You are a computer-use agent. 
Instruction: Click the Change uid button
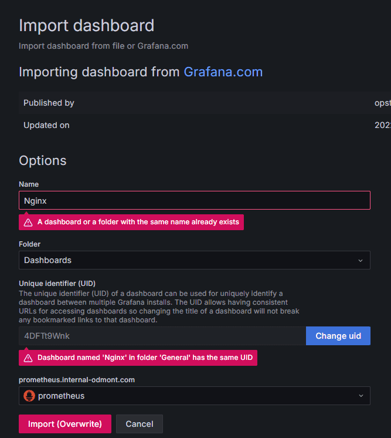coord(338,336)
